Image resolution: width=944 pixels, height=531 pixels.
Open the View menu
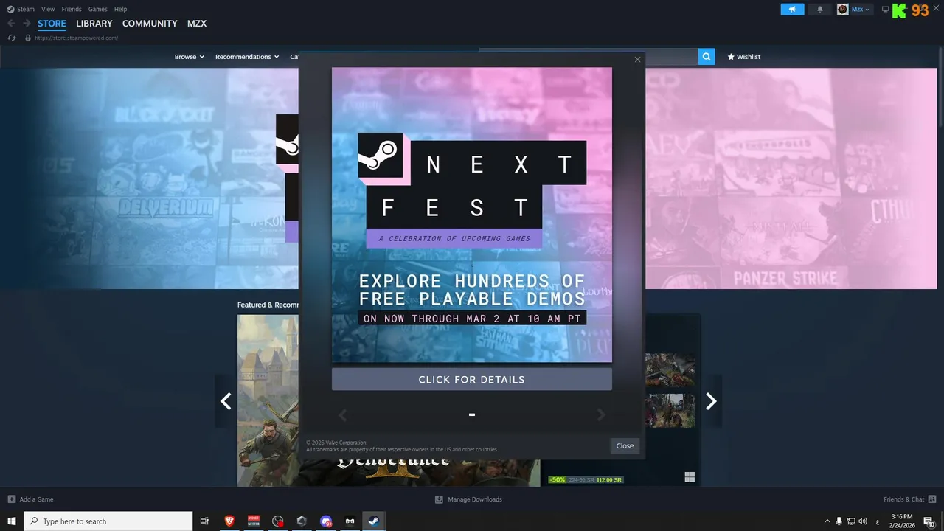point(48,9)
